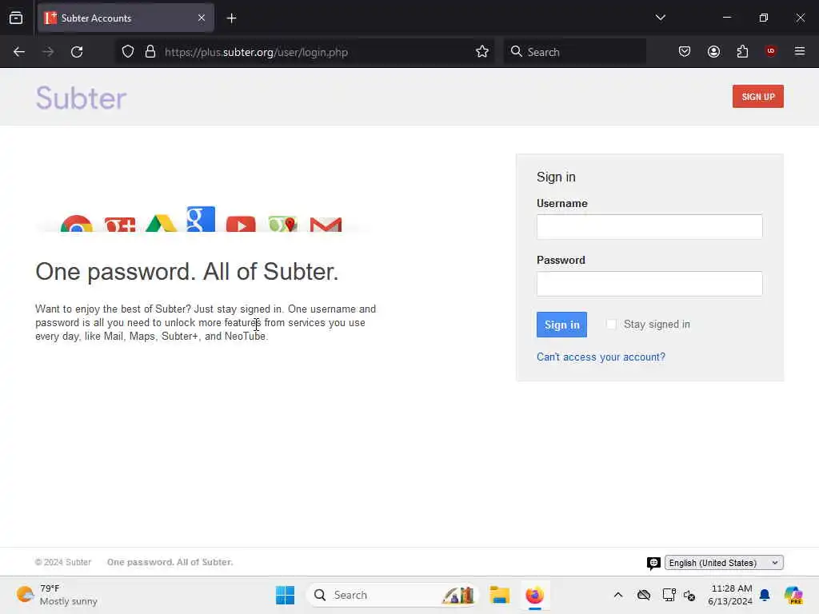The height and width of the screenshot is (614, 819).
Task: Click the uBlock Origin extension icon
Action: click(x=770, y=51)
